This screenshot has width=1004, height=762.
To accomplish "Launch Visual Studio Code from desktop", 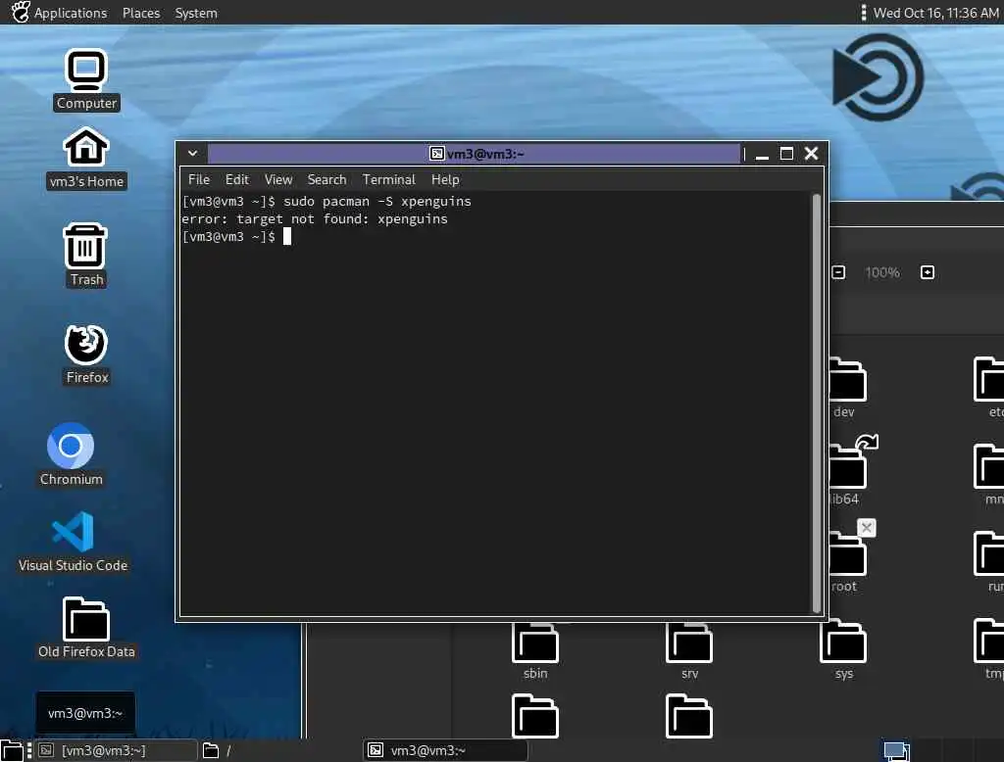I will (73, 542).
